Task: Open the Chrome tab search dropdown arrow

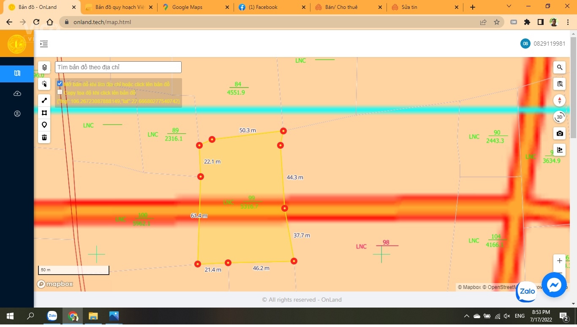Action: tap(509, 6)
